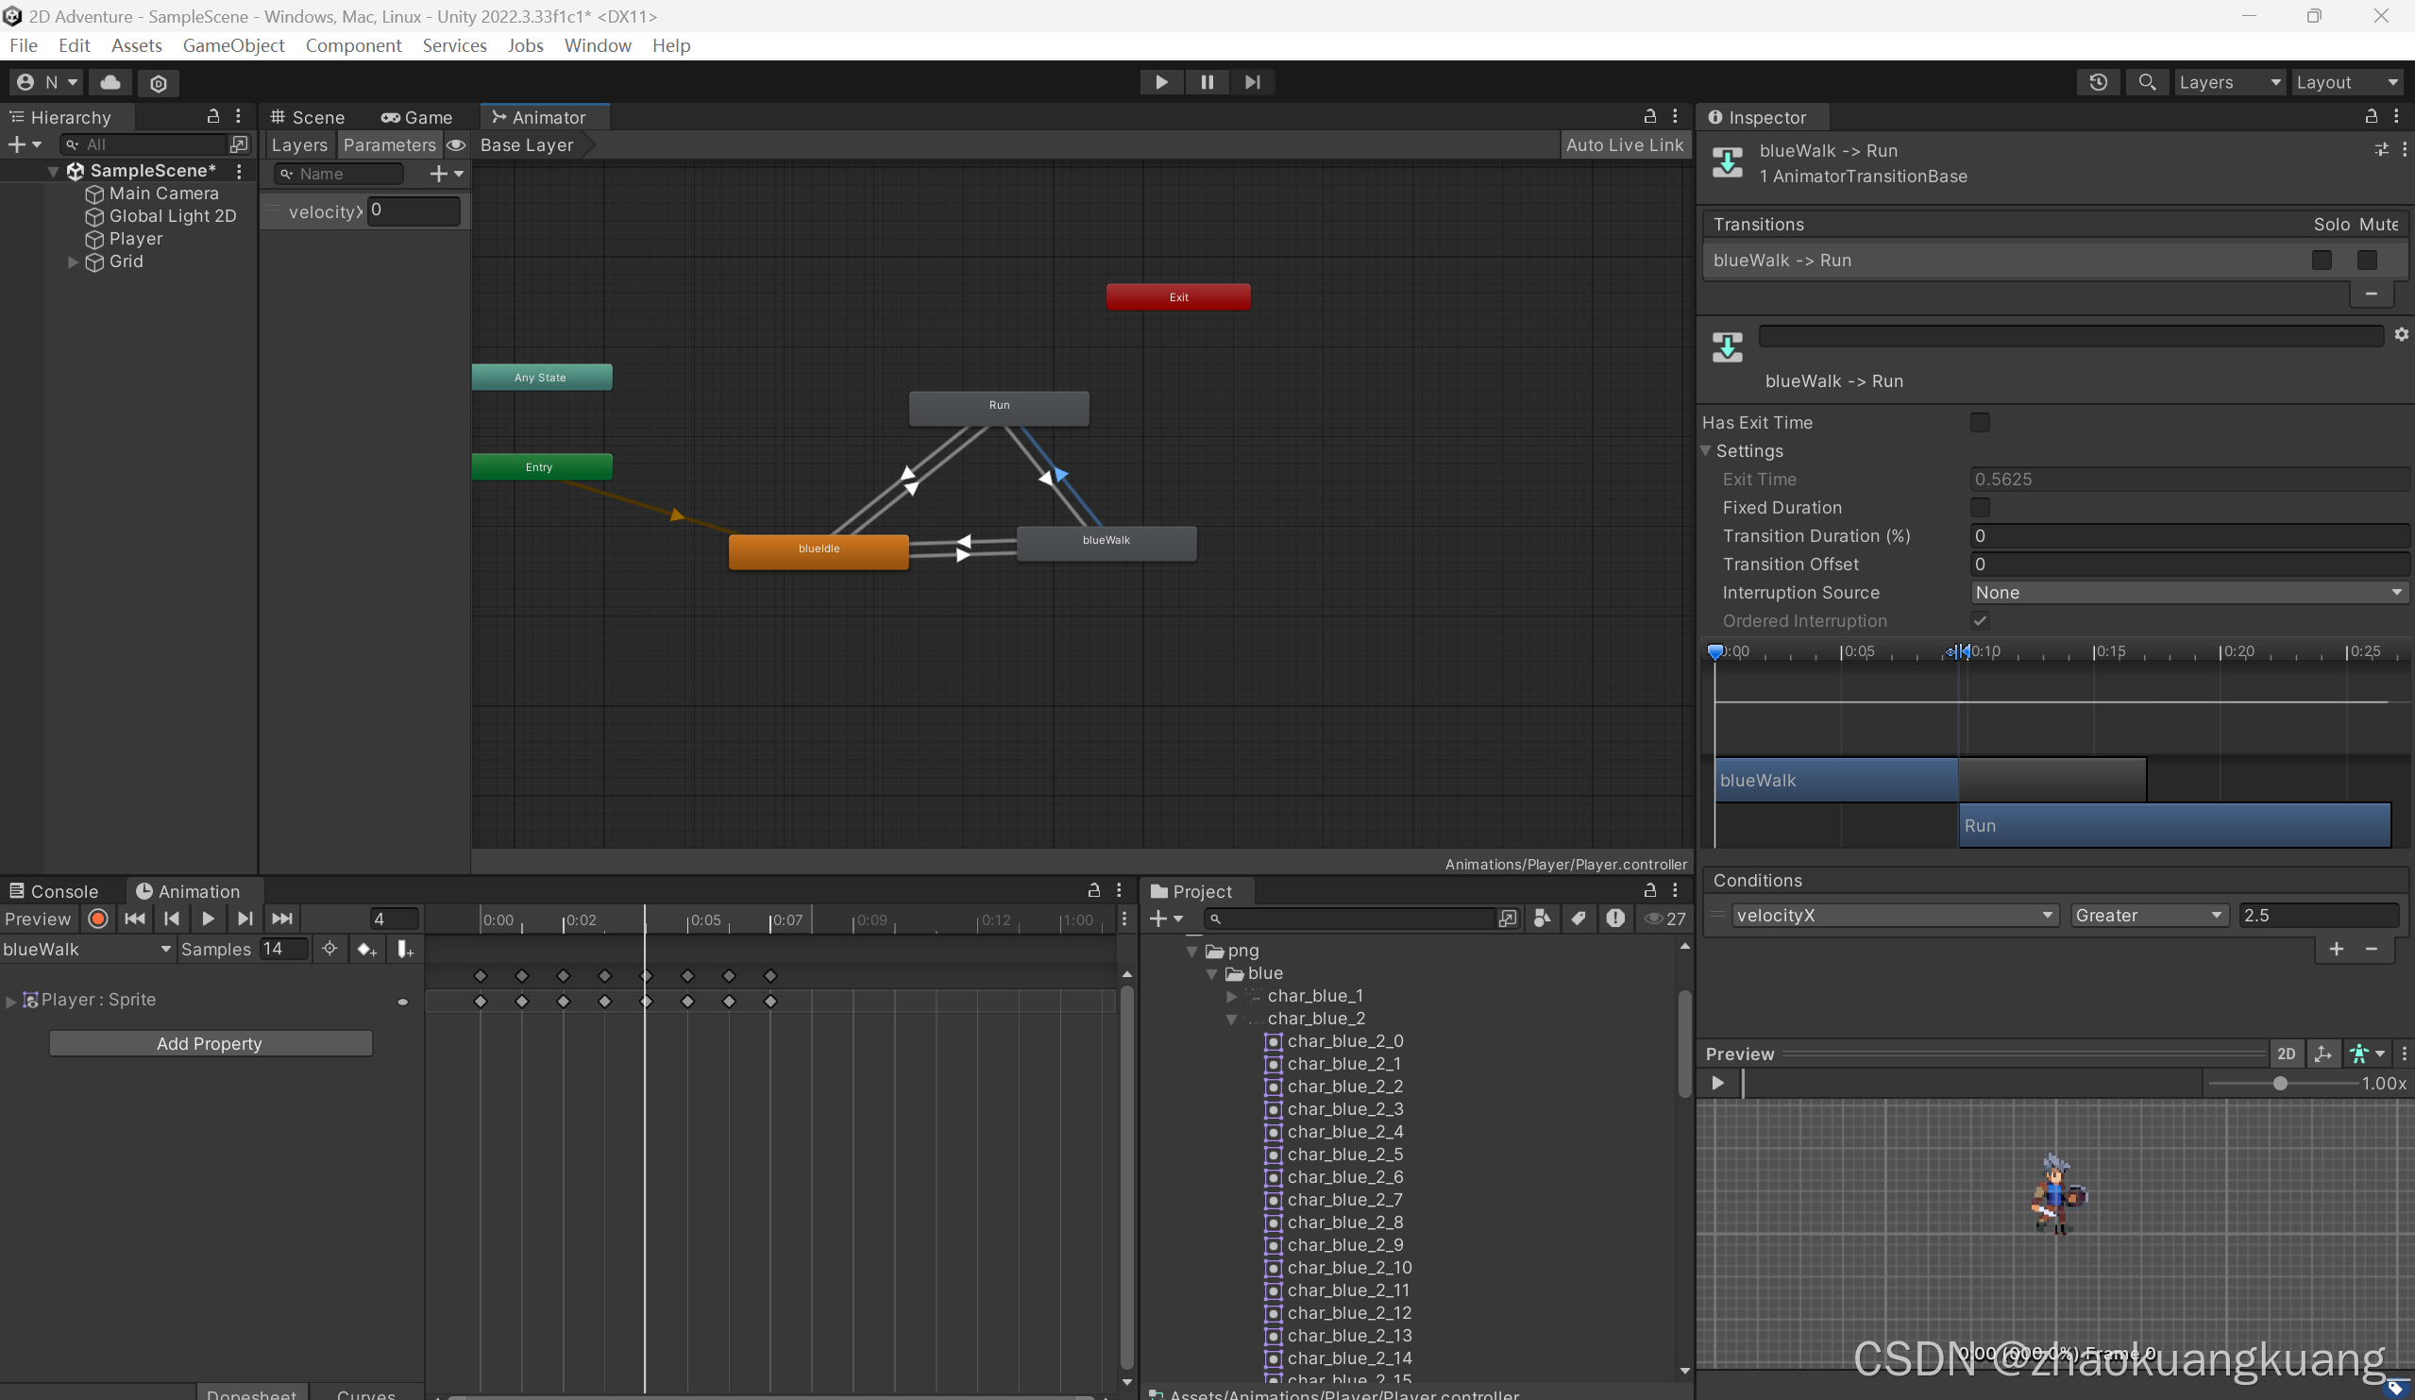Click the Step frame button in the top toolbar
The width and height of the screenshot is (2415, 1400).
pos(1253,82)
